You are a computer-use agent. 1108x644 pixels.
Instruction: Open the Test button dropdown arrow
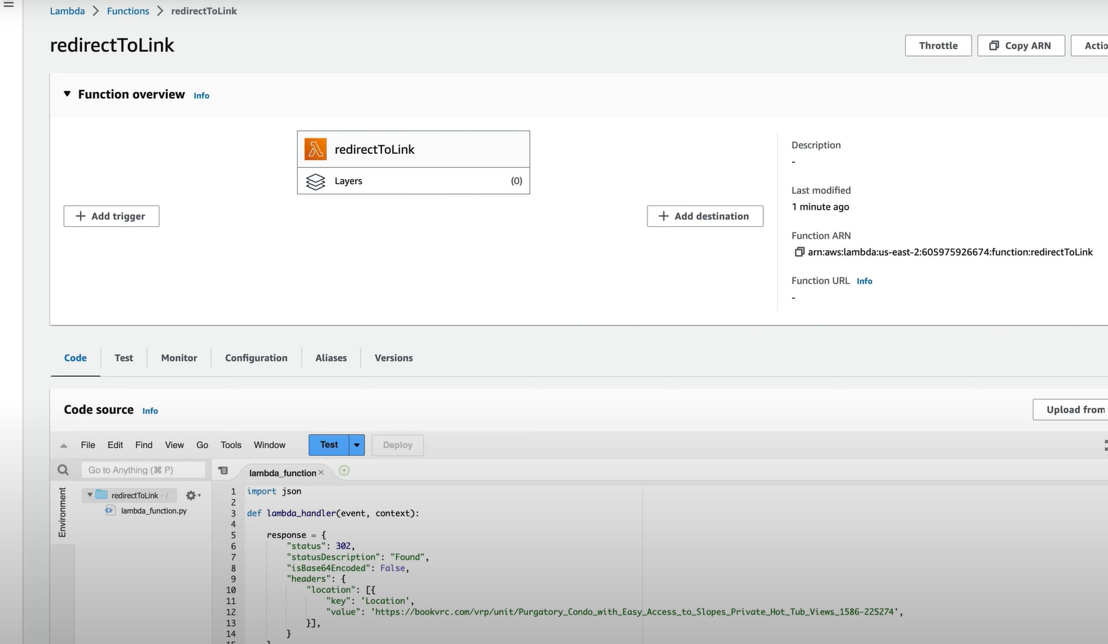click(357, 445)
